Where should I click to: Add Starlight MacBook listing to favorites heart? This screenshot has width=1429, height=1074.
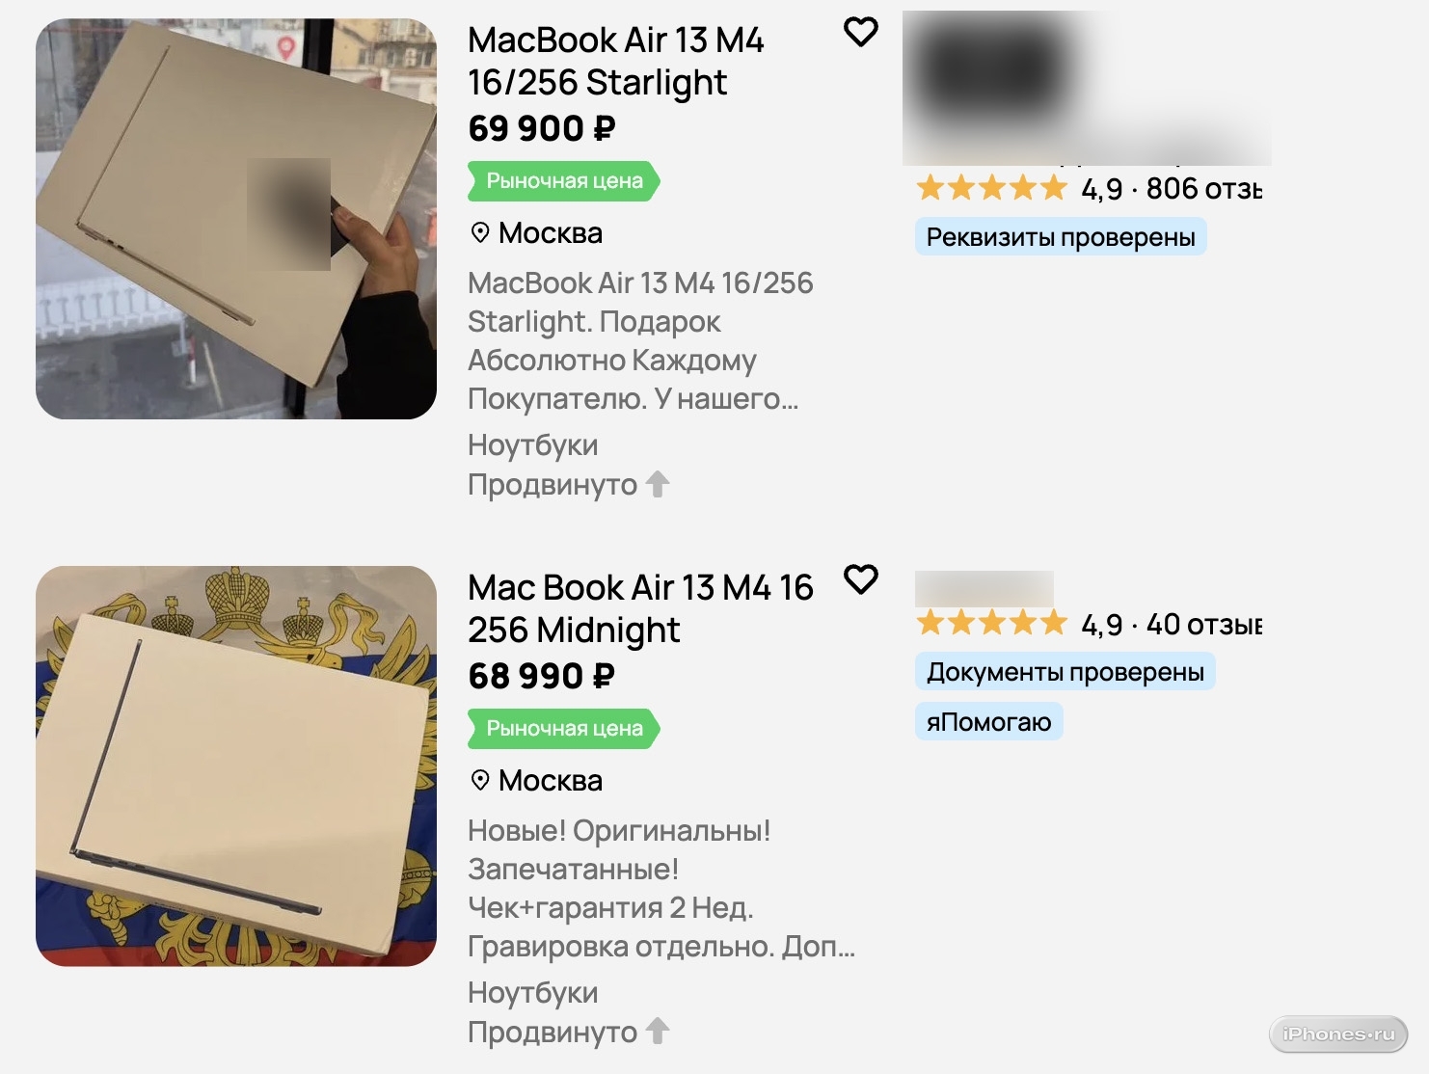[x=860, y=32]
